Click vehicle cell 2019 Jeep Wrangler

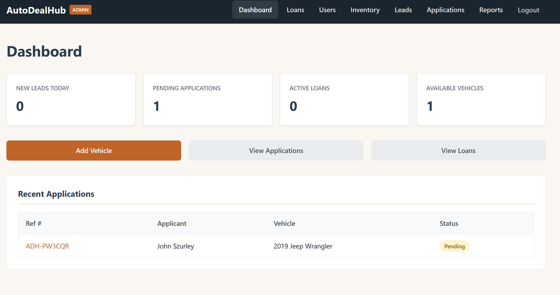pyautogui.click(x=303, y=246)
